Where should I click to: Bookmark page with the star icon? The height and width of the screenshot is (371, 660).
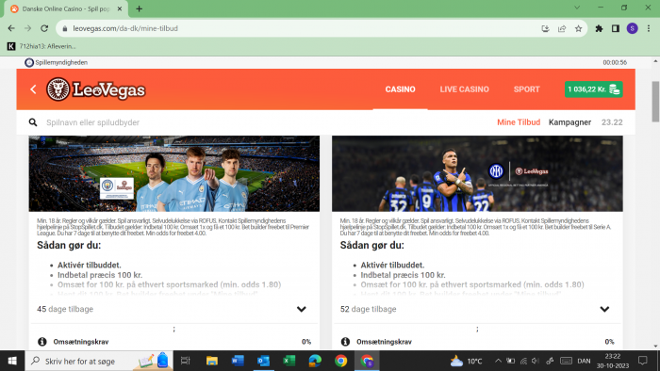578,28
